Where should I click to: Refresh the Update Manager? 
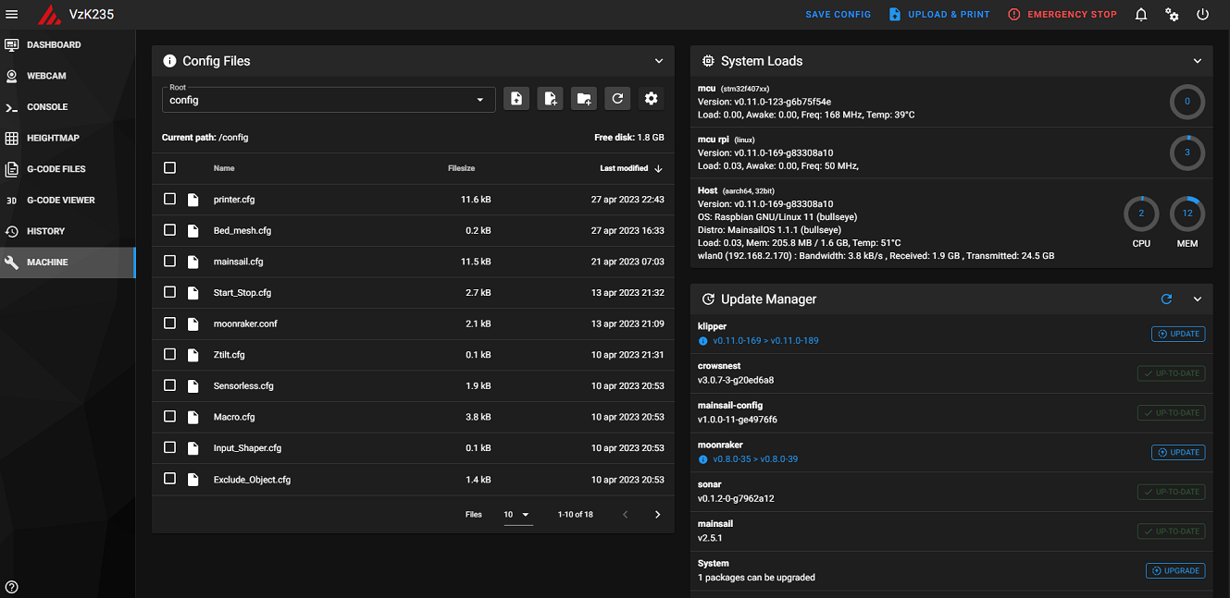(1166, 299)
